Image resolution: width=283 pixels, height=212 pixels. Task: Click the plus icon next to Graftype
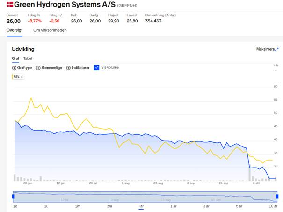[14, 68]
